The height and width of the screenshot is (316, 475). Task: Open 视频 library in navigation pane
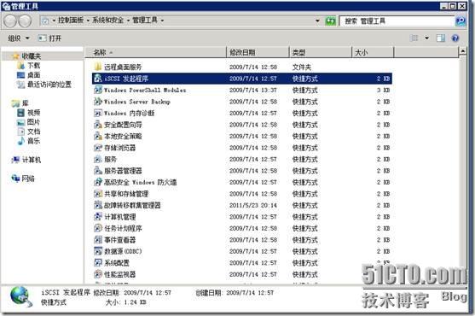[33, 113]
